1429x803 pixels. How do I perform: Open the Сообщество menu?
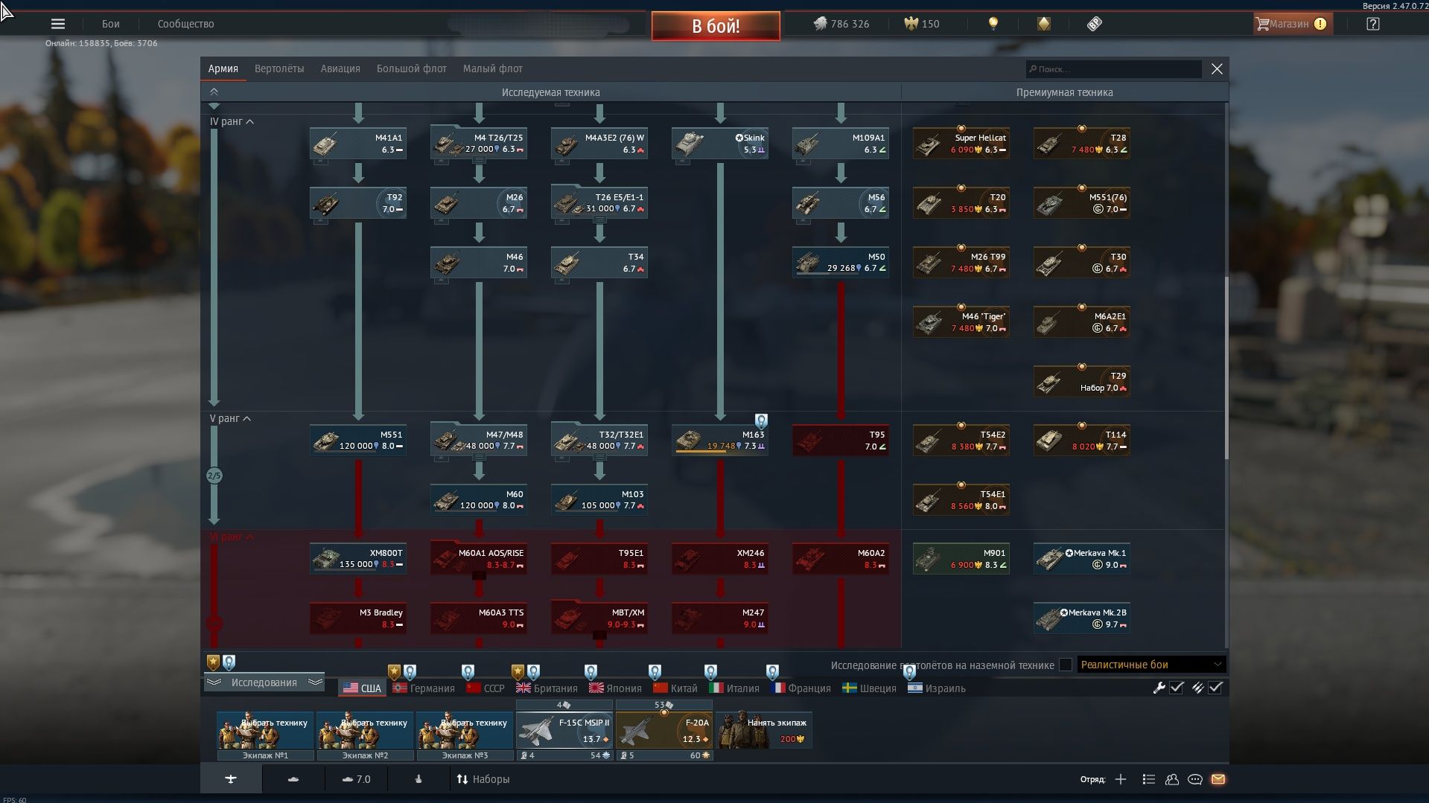185,24
